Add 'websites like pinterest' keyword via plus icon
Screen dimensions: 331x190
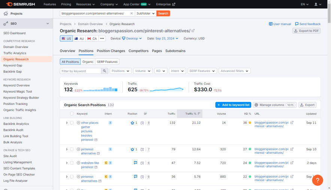point(79,163)
